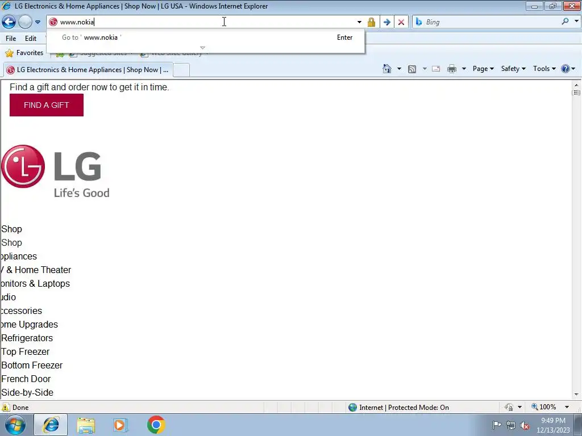Open the Edit menu
This screenshot has width=582, height=436.
click(x=31, y=38)
